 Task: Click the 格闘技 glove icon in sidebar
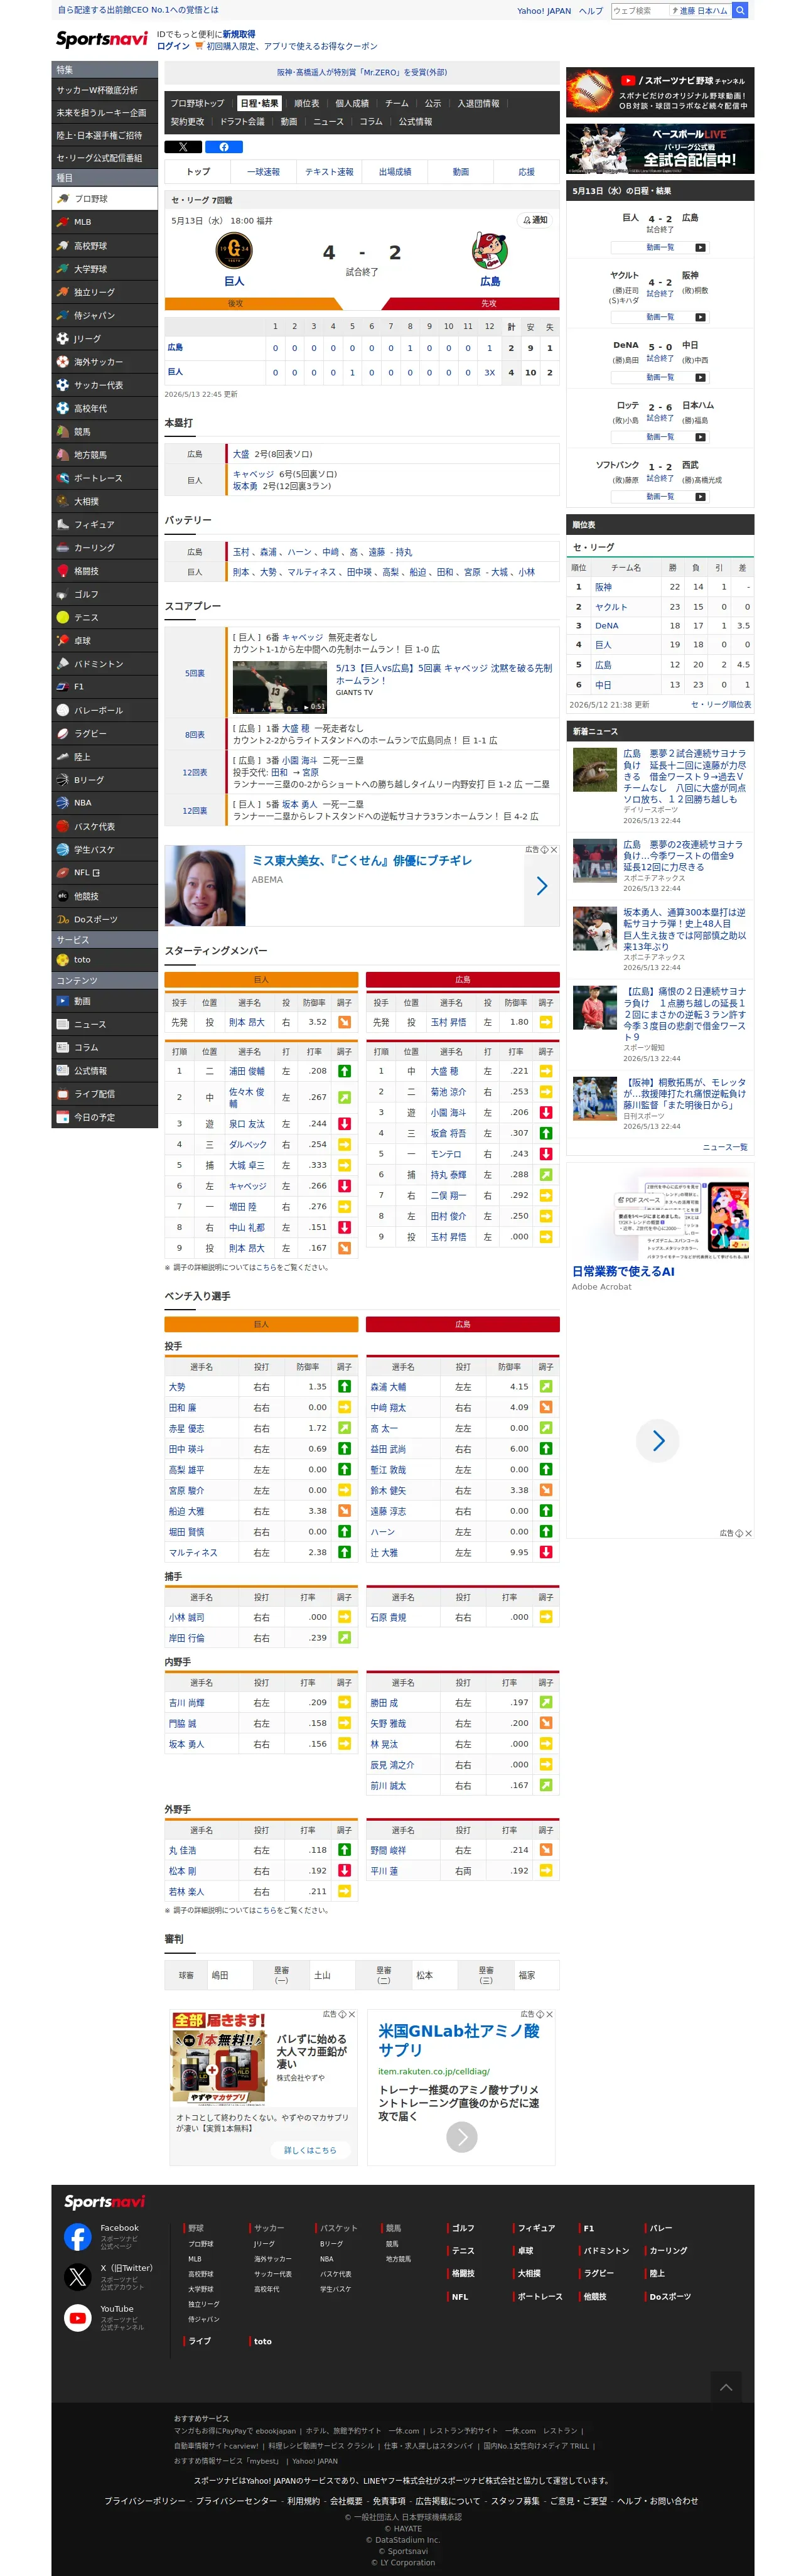click(x=63, y=571)
